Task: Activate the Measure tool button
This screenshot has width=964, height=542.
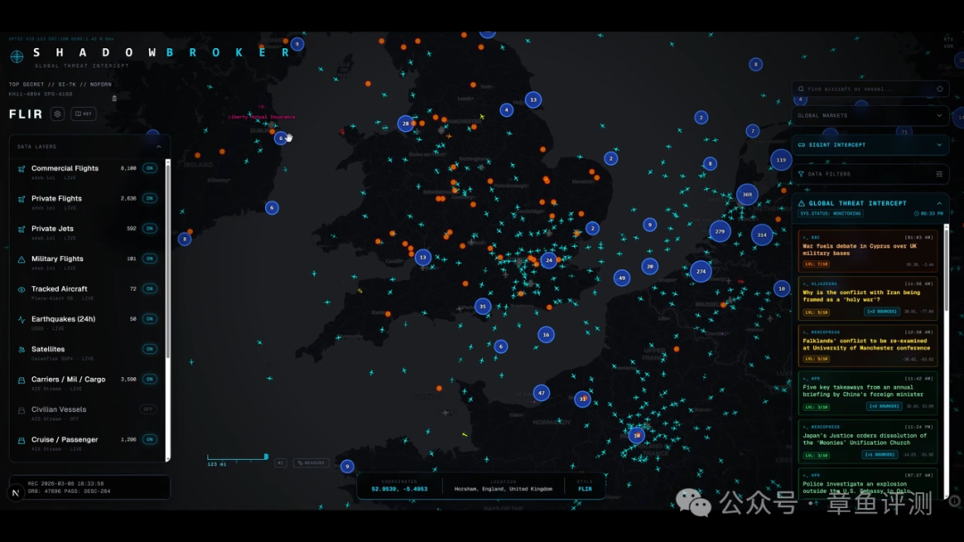Action: 312,463
